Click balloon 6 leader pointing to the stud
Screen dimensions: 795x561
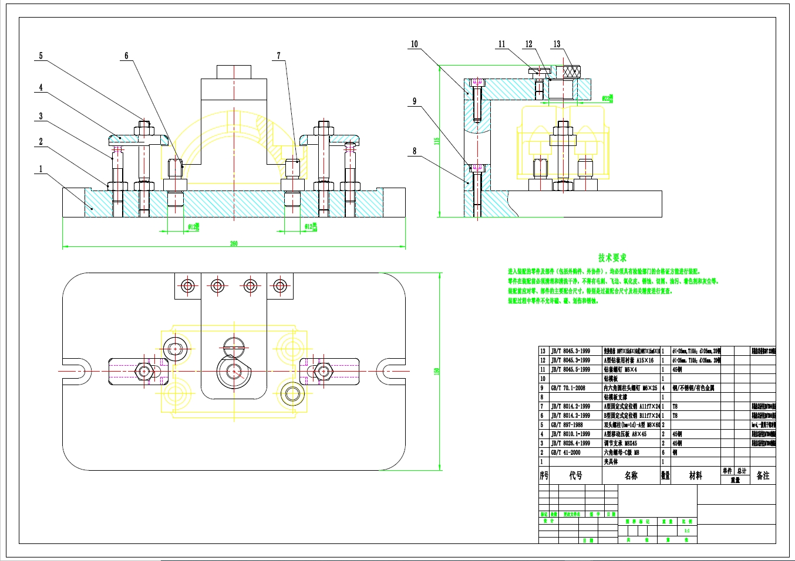coord(126,56)
